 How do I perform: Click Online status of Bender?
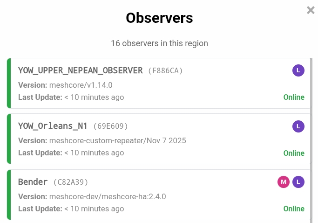click(294, 209)
